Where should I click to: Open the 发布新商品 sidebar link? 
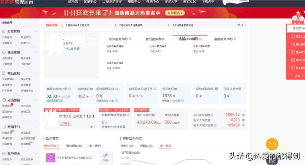[x=8, y=79]
